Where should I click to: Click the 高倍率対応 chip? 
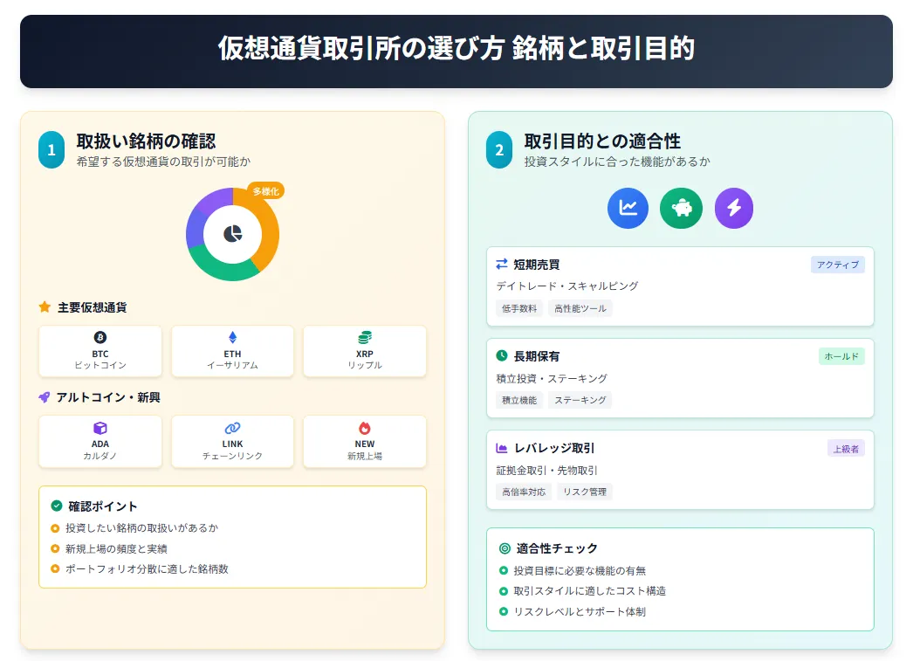coord(524,492)
